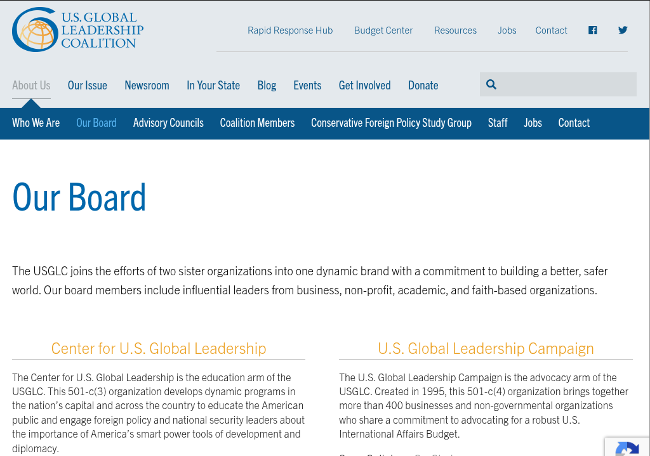Screen dimensions: 650x456
Task: Go to Newsroom section
Action: 147,86
